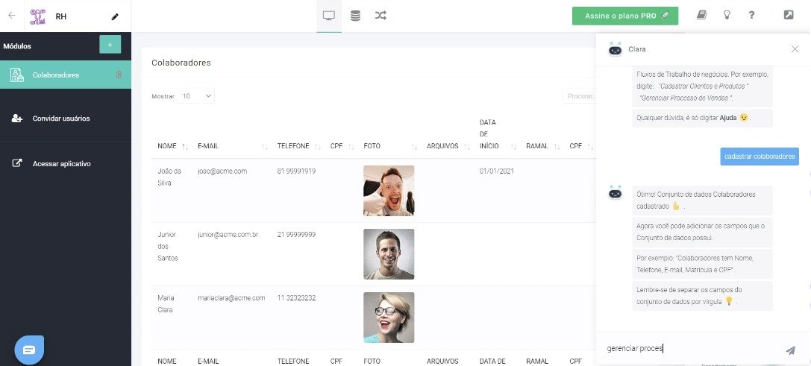Click joao@acme.com email cell

tap(222, 171)
